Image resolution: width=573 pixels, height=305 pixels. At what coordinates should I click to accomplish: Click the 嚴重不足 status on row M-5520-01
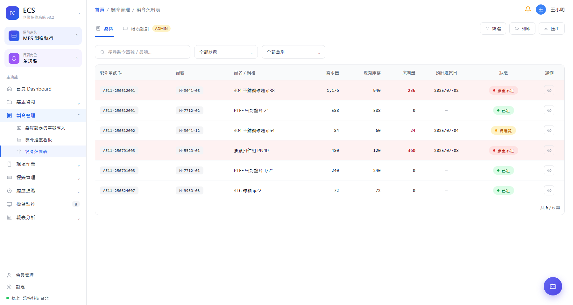tap(504, 151)
